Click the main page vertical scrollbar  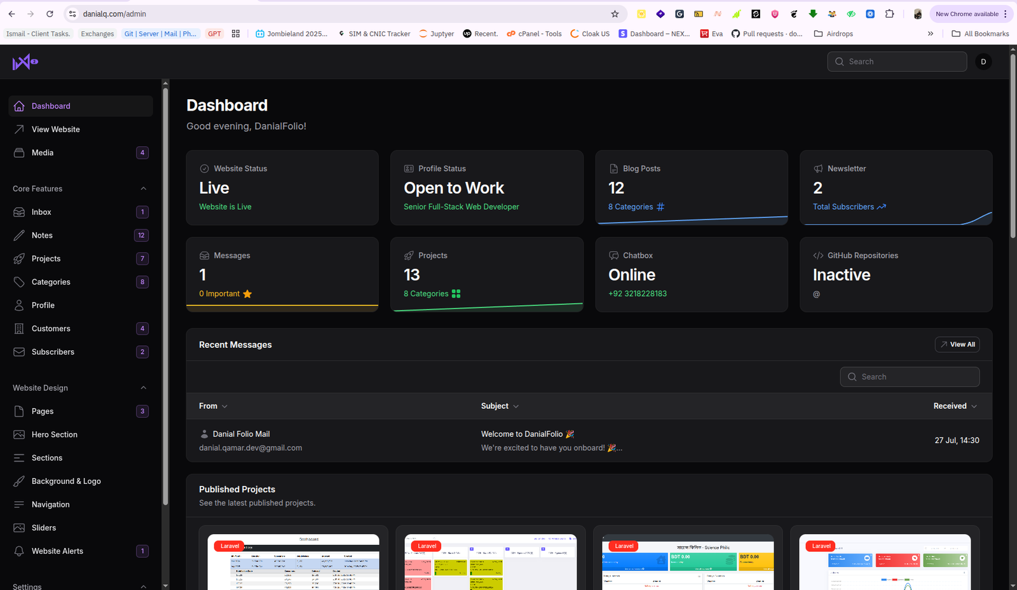coord(1013,146)
